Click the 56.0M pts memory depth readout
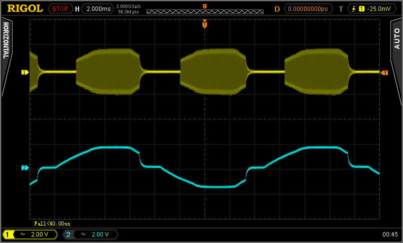The image size is (403, 243). click(128, 11)
